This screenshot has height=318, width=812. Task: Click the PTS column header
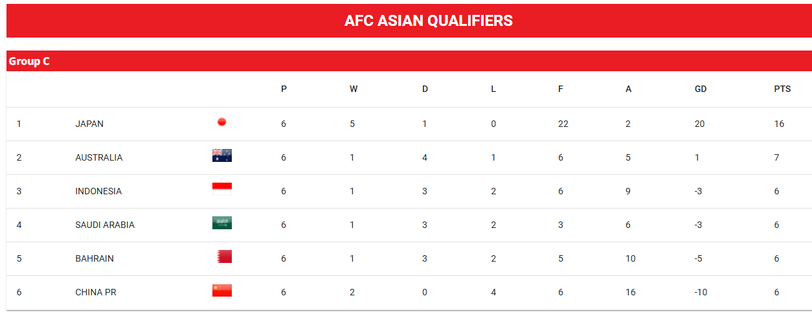coord(782,89)
